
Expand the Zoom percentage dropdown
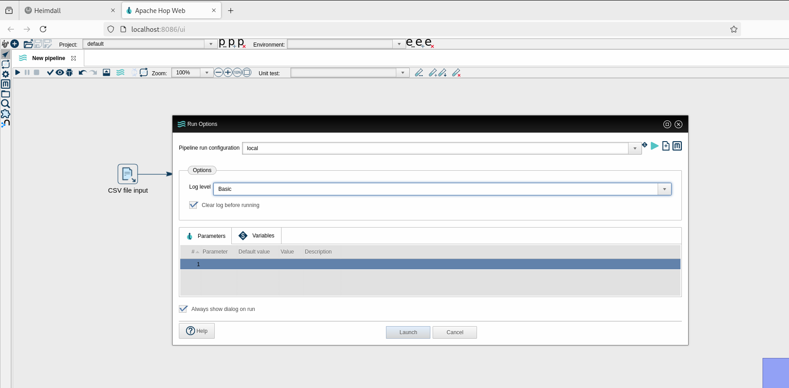click(207, 73)
